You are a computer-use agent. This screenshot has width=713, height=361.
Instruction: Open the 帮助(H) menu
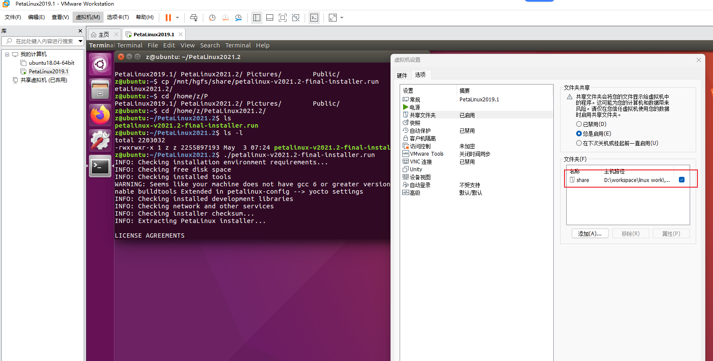click(x=145, y=17)
